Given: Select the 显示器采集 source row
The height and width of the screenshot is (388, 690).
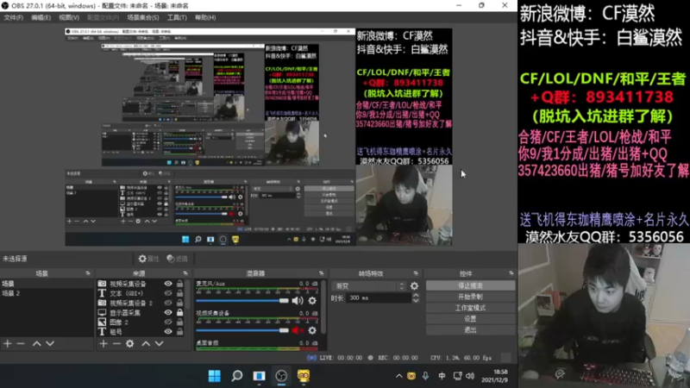Looking at the screenshot, I should point(141,313).
